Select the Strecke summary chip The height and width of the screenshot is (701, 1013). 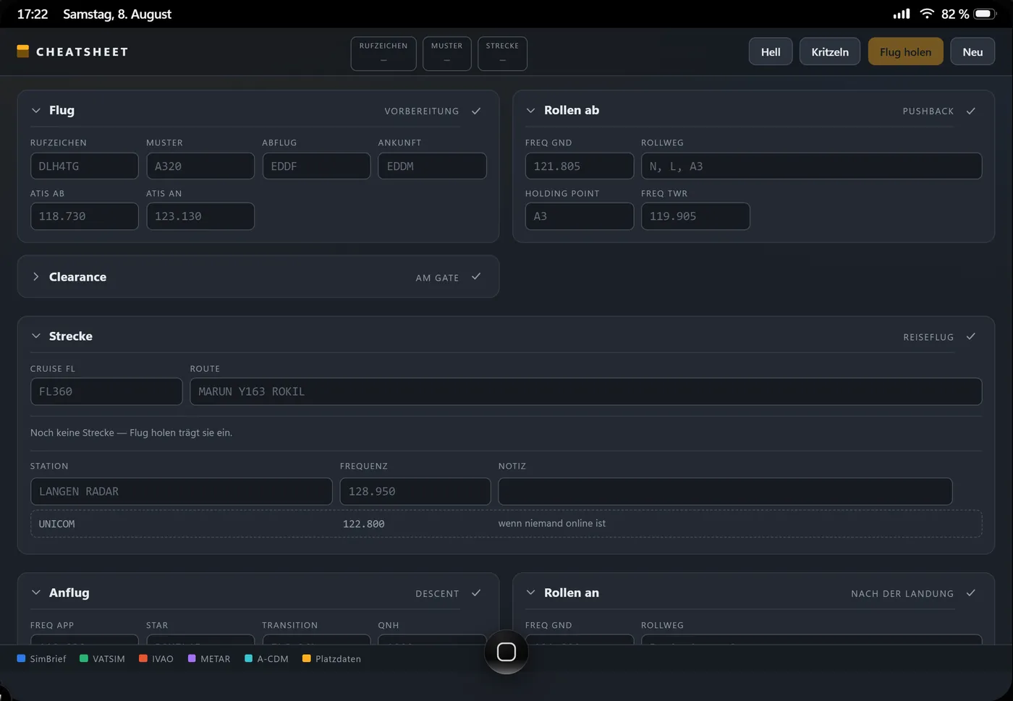(x=502, y=54)
